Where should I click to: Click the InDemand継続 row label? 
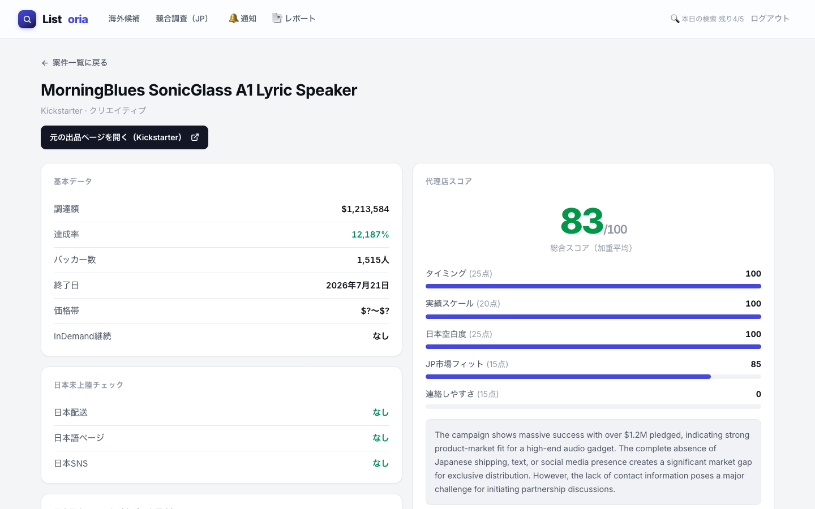(x=83, y=337)
